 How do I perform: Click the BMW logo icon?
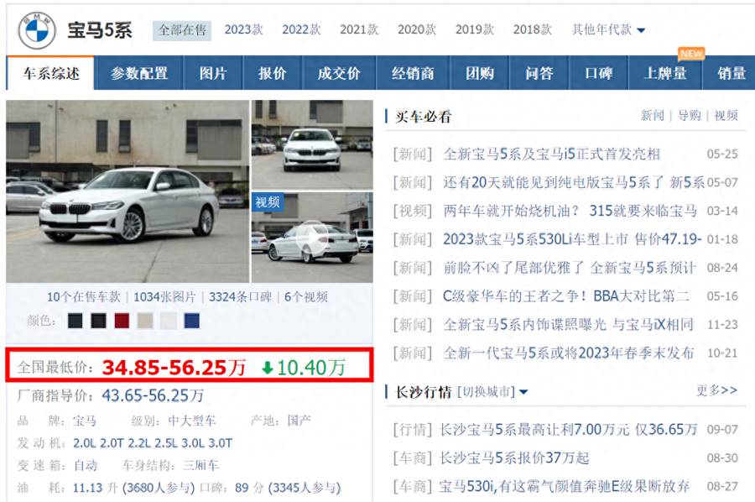(37, 30)
